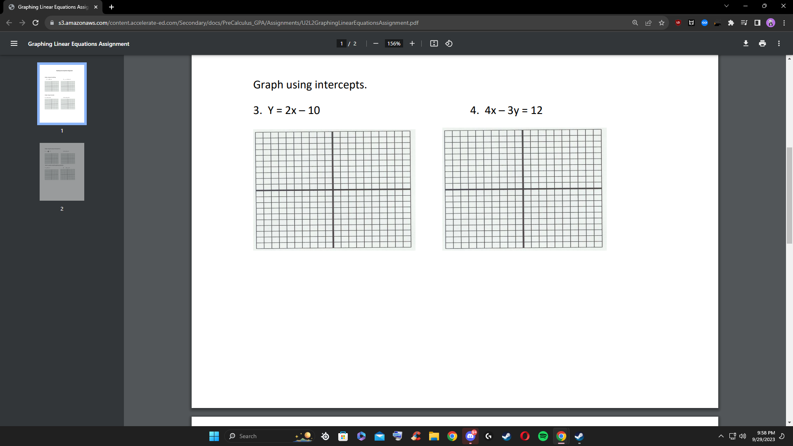Select the page 2 thumbnail

pos(62,172)
